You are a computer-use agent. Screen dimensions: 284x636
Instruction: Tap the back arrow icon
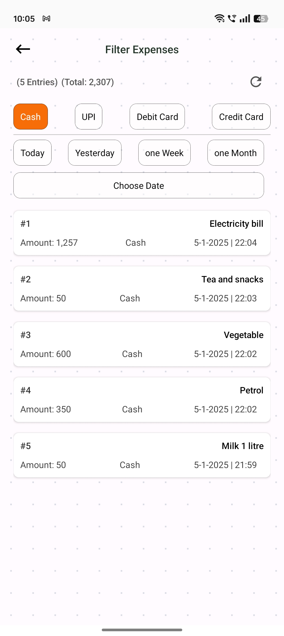[x=23, y=49]
